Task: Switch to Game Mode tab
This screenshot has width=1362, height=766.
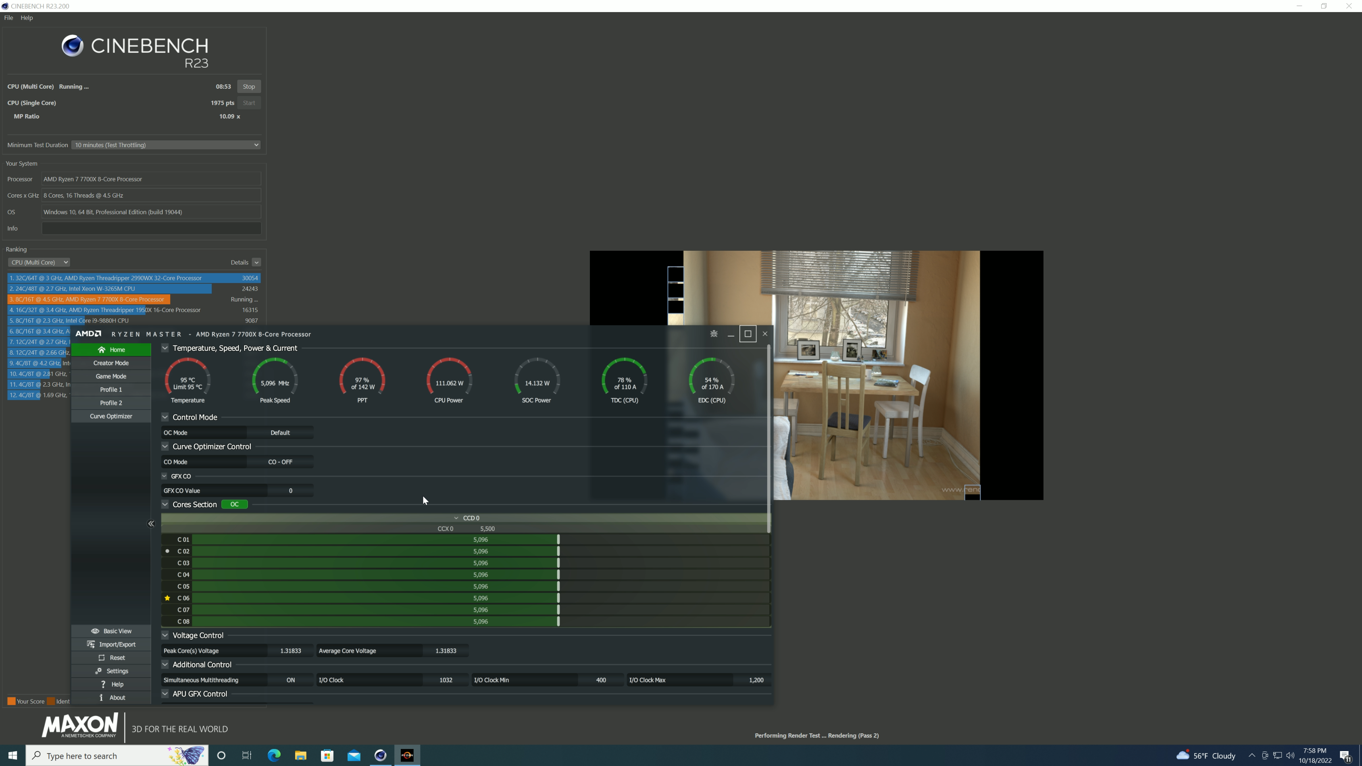Action: pos(111,377)
